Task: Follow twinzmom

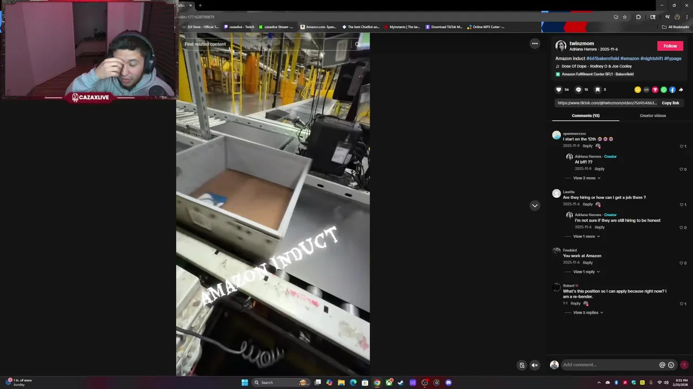Action: coord(670,46)
